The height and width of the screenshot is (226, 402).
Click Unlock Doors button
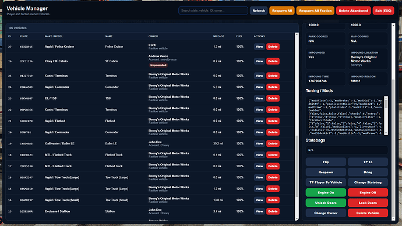tap(326, 203)
